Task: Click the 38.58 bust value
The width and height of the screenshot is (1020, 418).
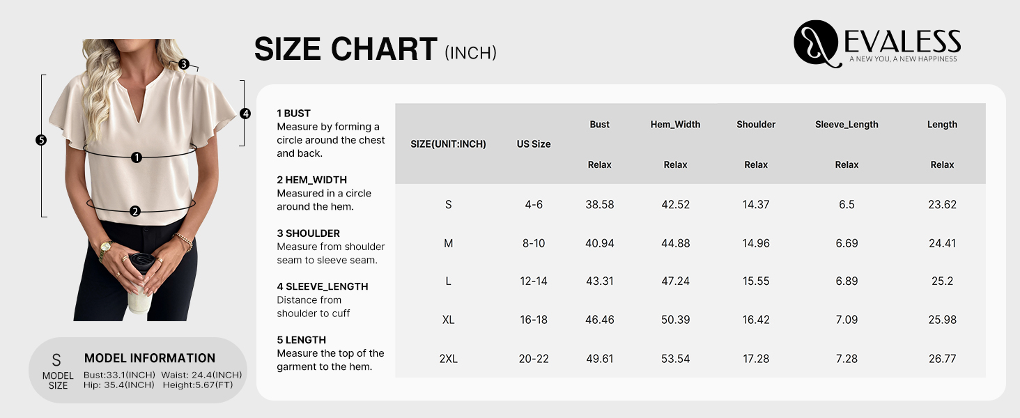Action: [599, 205]
